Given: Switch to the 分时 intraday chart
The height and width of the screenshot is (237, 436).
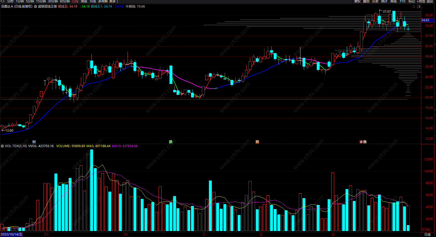Looking at the screenshot, I should point(10,1).
